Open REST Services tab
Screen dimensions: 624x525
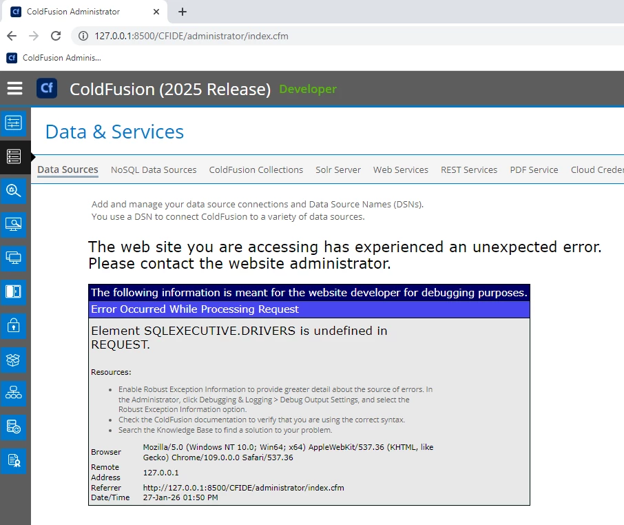[x=469, y=169]
